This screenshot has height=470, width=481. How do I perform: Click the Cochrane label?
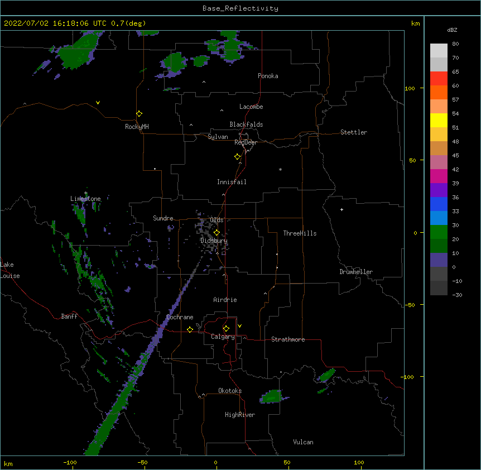pyautogui.click(x=180, y=317)
